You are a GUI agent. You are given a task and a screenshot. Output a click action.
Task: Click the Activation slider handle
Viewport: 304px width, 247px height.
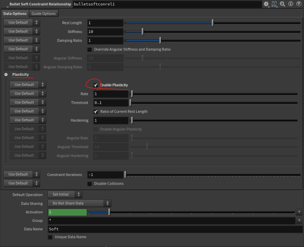click(109, 212)
